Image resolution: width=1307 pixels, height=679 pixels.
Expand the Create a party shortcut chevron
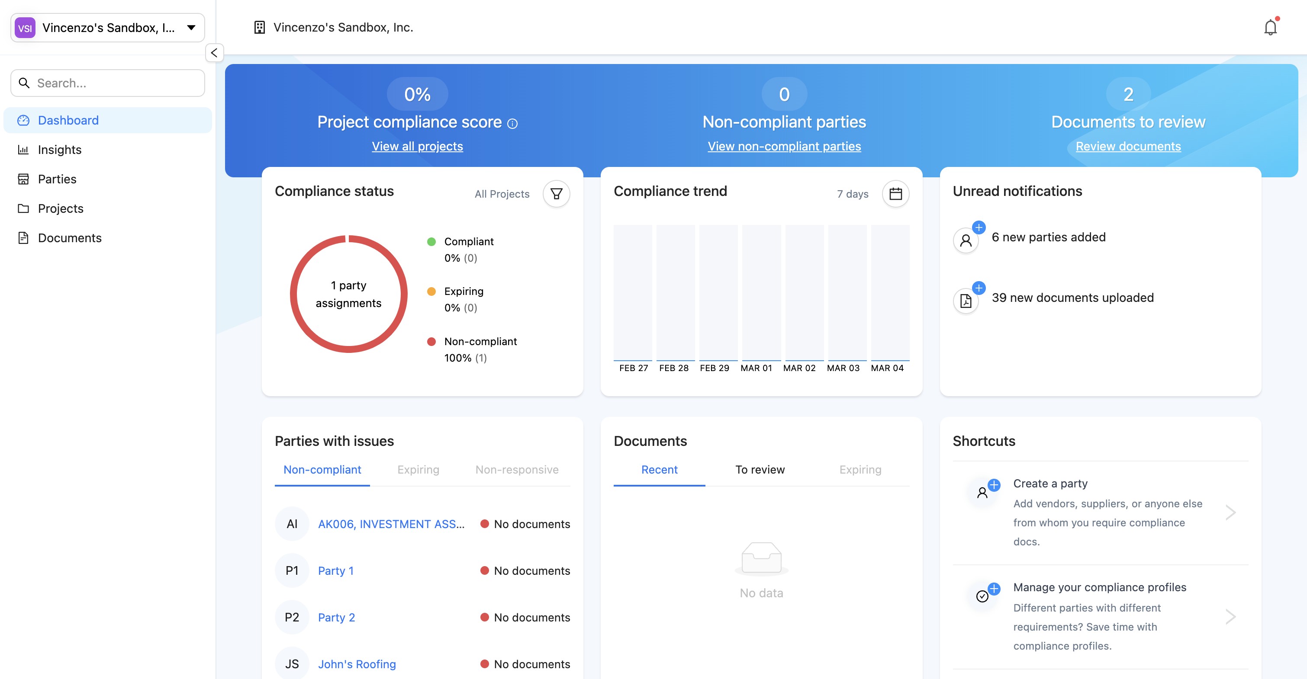(1230, 512)
